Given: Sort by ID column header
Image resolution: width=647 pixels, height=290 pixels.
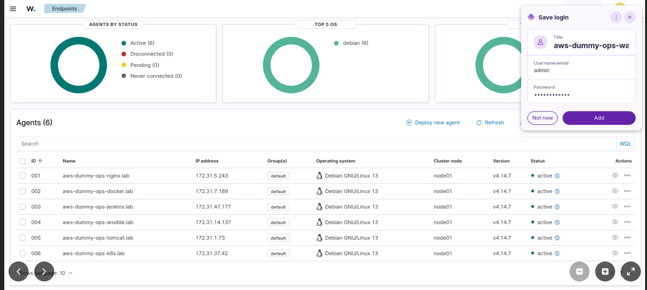Looking at the screenshot, I should [x=37, y=161].
